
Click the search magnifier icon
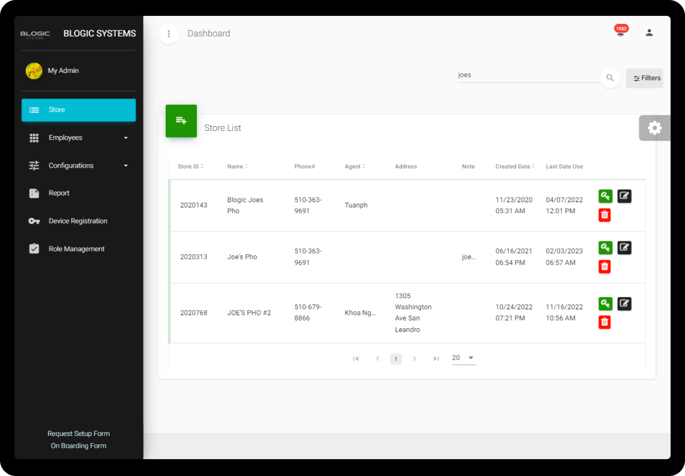[x=610, y=78]
